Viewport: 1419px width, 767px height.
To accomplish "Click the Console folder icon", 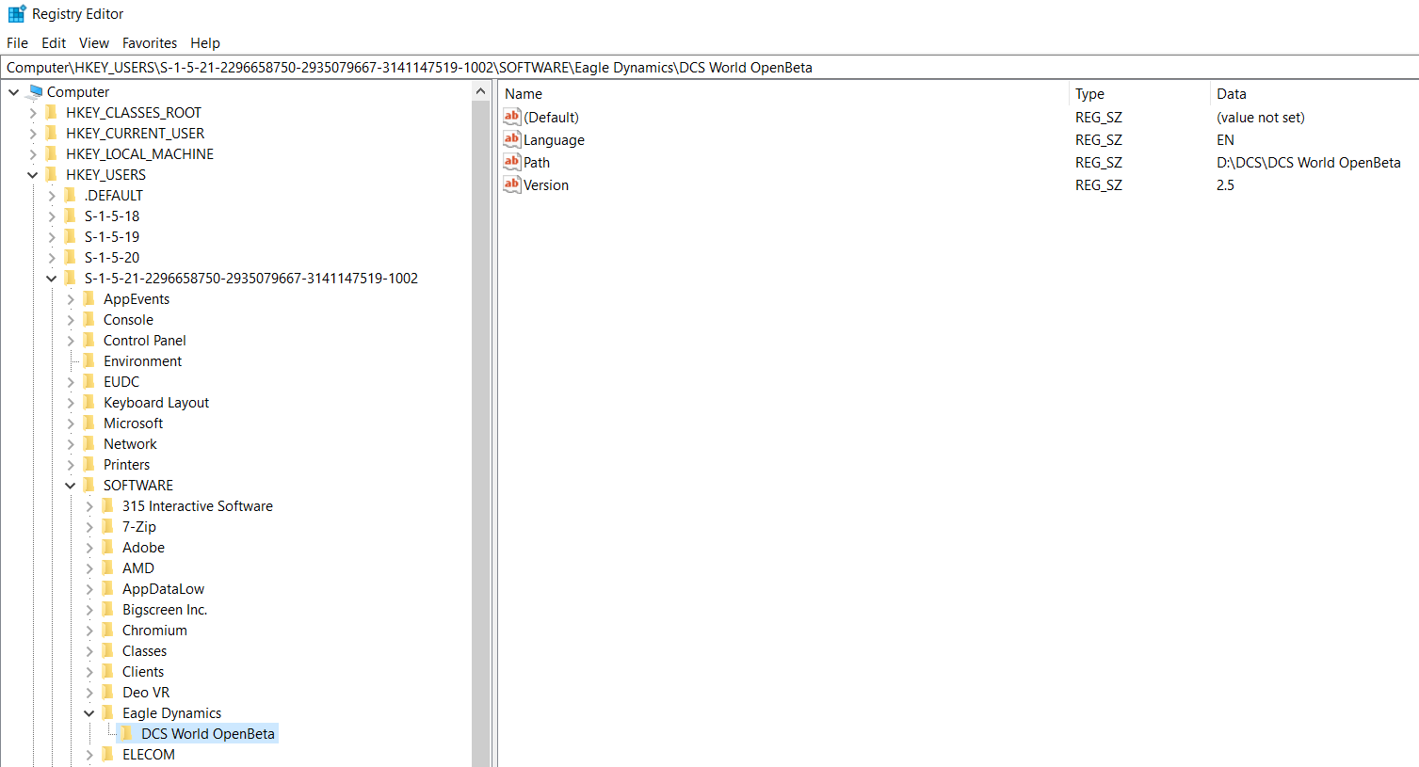I will point(89,319).
